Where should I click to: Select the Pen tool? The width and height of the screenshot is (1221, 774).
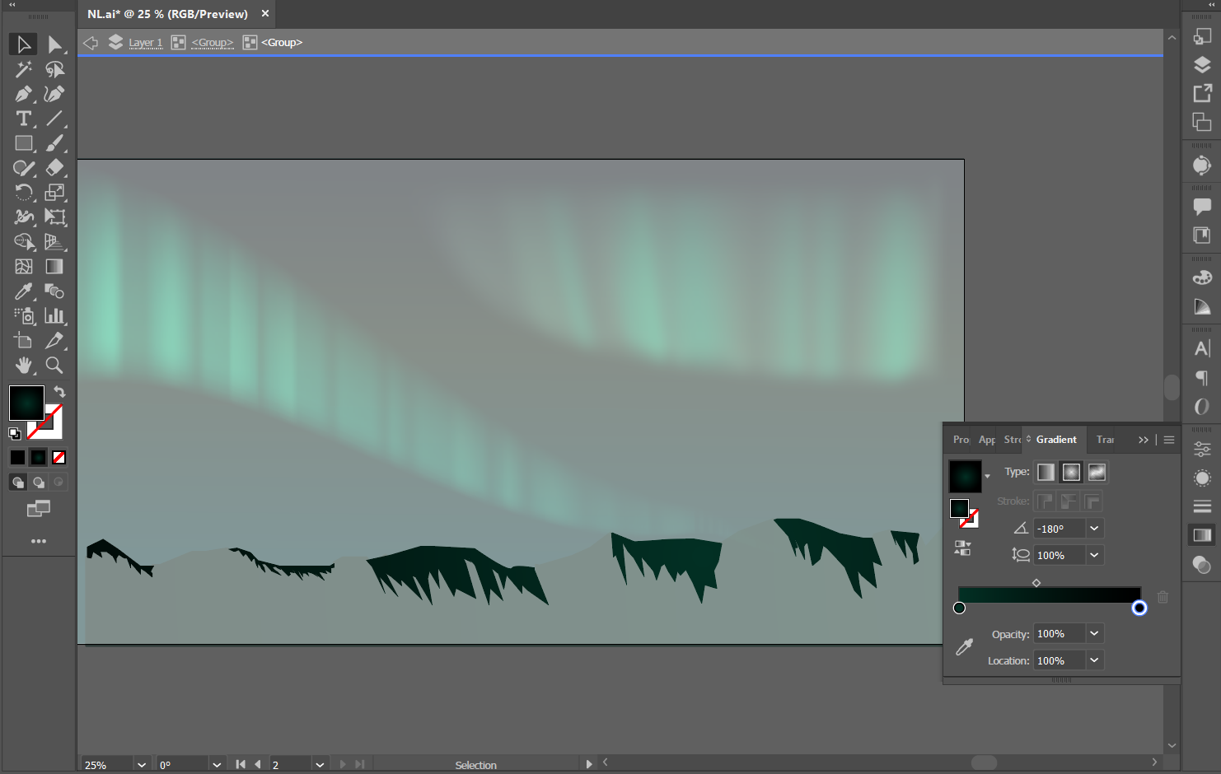click(23, 94)
